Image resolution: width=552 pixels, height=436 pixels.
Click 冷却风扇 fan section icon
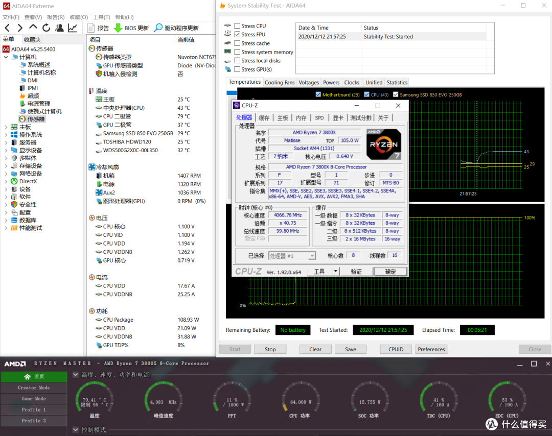pos(92,167)
